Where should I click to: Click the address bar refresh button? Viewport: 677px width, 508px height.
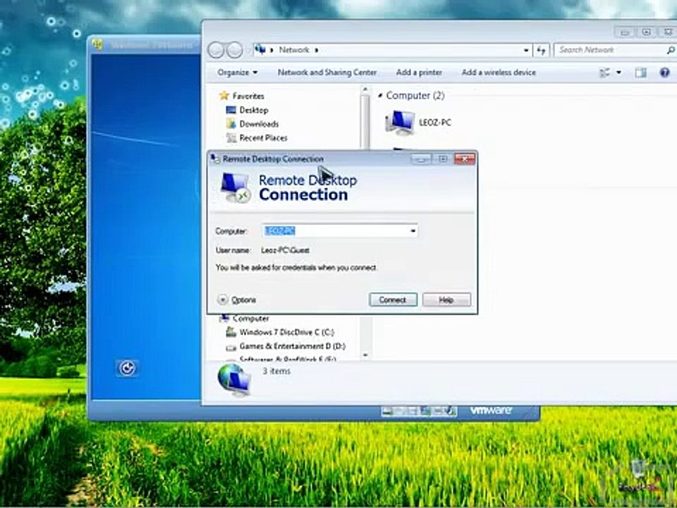click(x=542, y=50)
